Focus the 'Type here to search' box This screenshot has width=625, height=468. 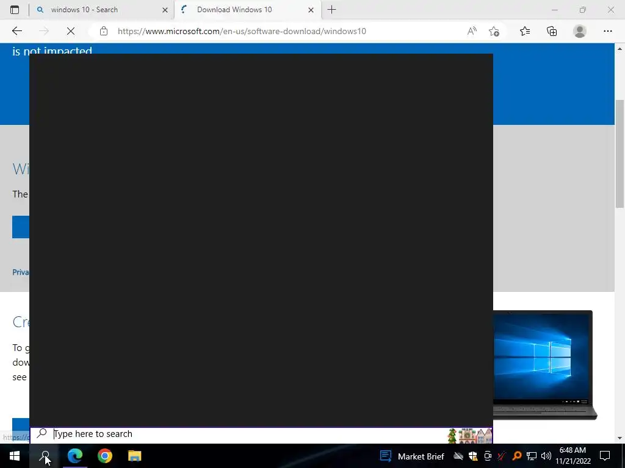pos(261,434)
